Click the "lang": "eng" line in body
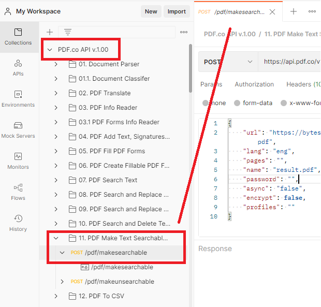The height and width of the screenshot is (307, 321). tap(269, 151)
